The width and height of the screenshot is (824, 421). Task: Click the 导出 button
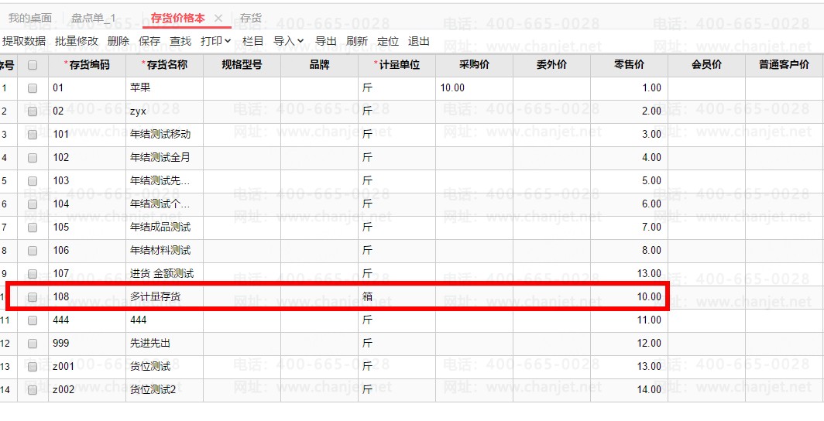point(325,41)
